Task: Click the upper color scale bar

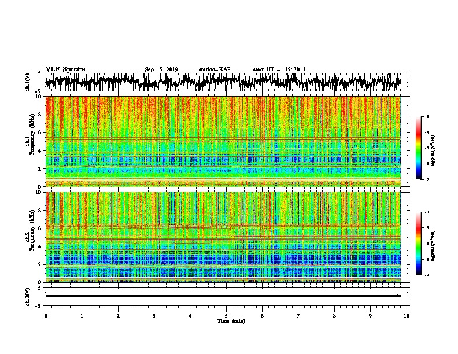Action: (x=418, y=148)
